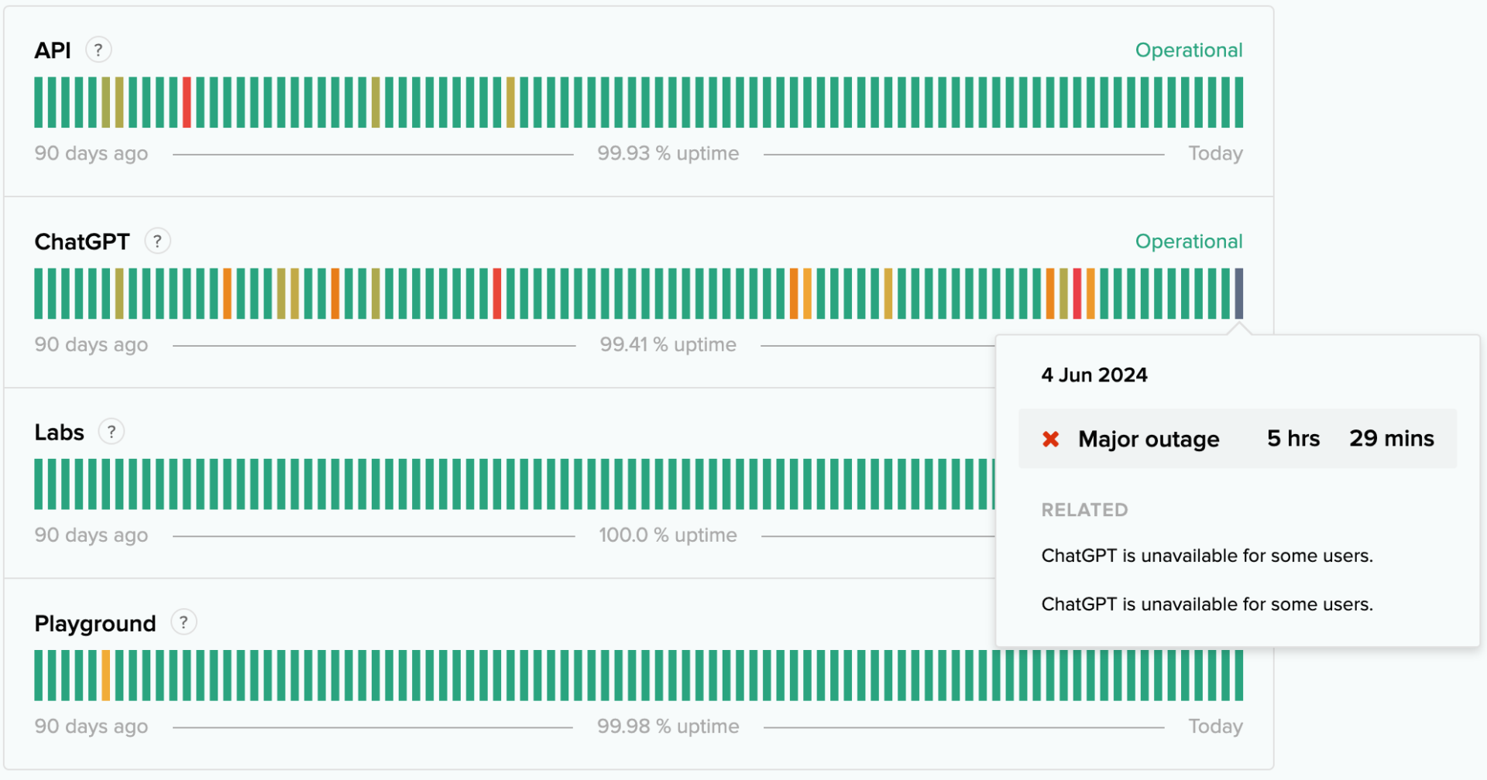
Task: Click the 5 hrs duration value
Action: pyautogui.click(x=1293, y=439)
